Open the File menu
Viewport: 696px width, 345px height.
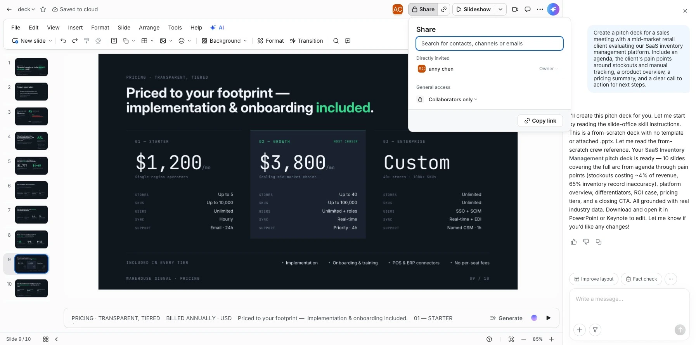(16, 28)
